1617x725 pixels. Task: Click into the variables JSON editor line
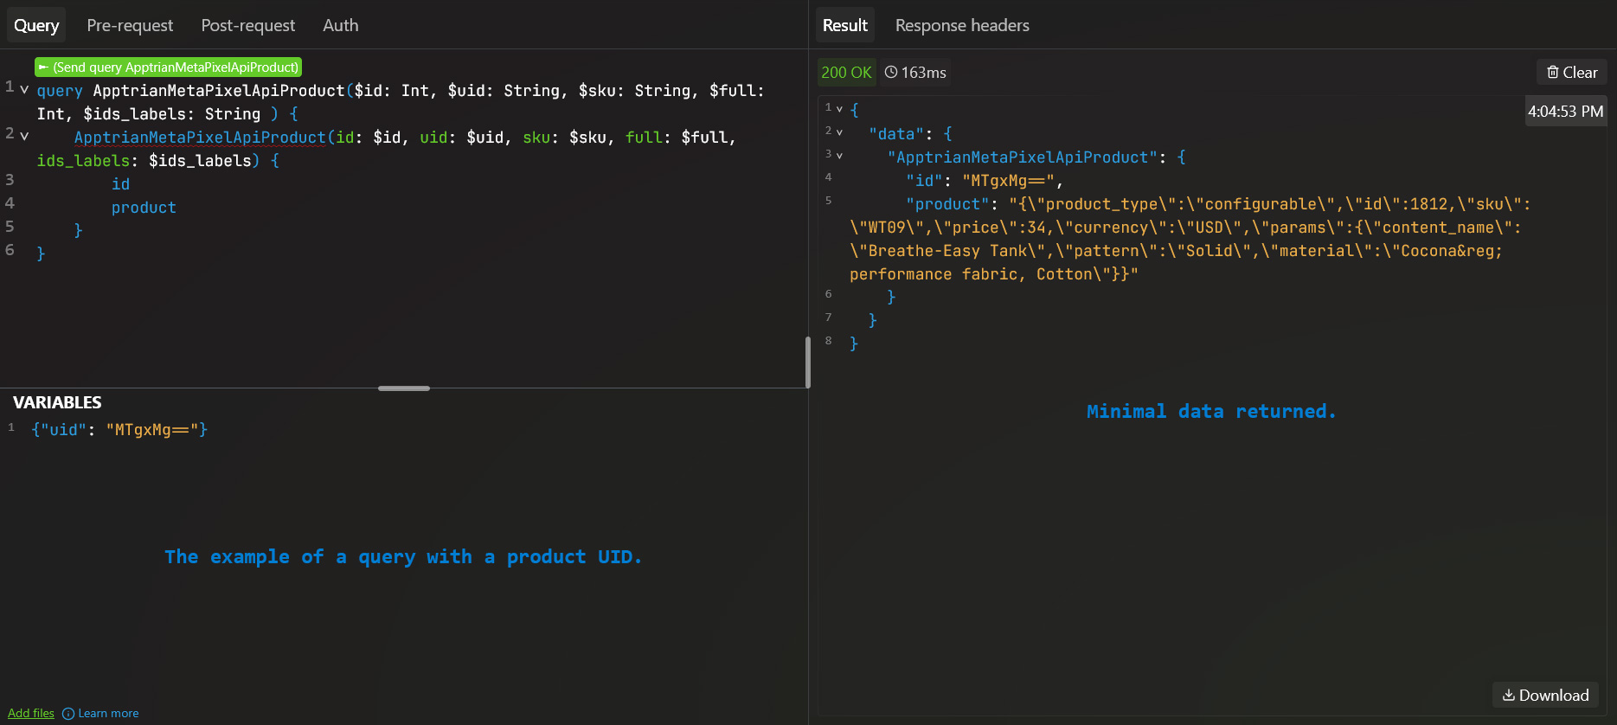119,430
